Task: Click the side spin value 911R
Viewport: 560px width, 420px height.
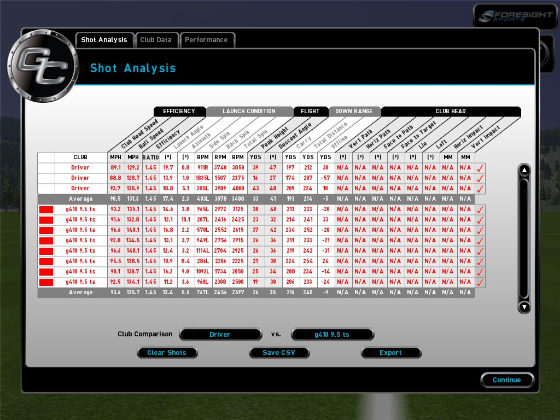Action: coord(203,168)
